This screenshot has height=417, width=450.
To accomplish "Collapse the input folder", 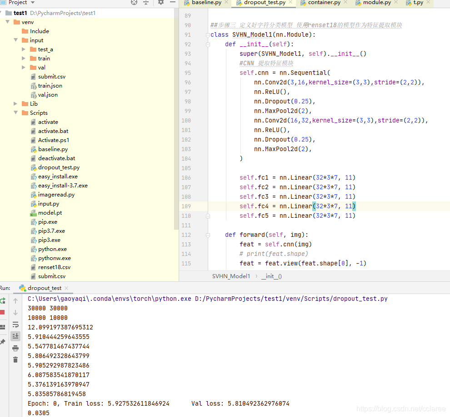I will [x=16, y=40].
